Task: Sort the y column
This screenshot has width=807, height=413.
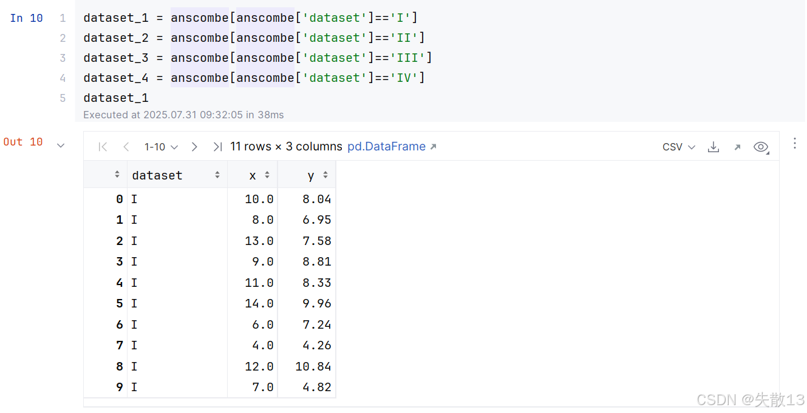Action: tap(325, 175)
